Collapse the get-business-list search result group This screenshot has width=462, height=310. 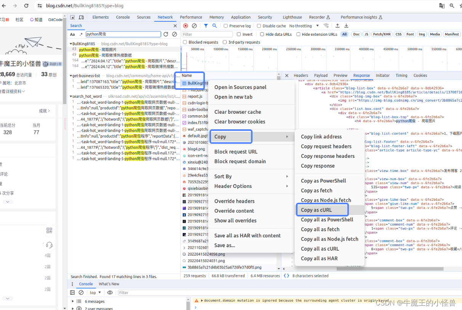71,76
